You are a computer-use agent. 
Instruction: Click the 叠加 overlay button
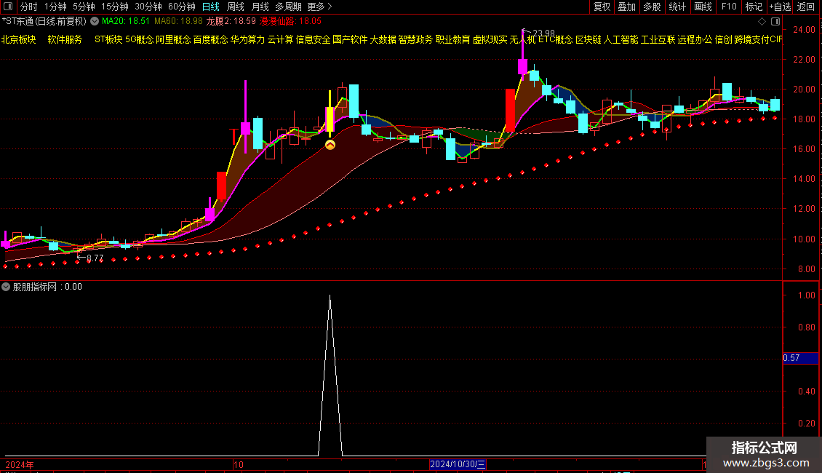[x=627, y=7]
